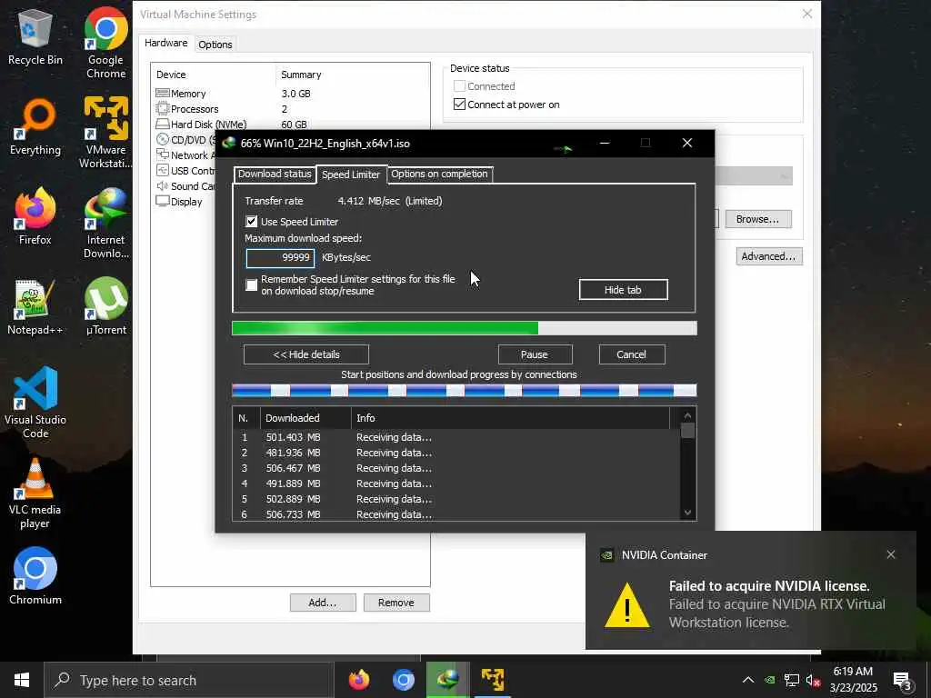Select the Processors device row
The width and height of the screenshot is (931, 698).
[290, 109]
